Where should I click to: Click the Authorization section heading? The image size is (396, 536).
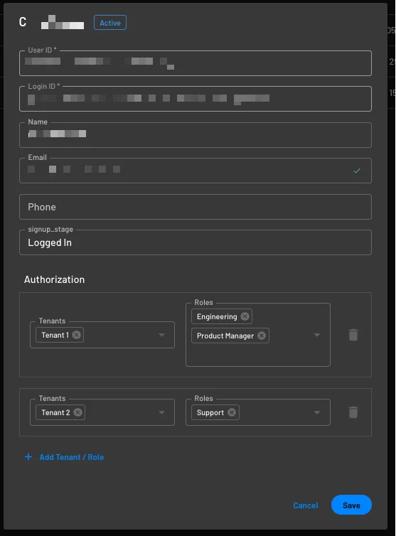tap(54, 279)
